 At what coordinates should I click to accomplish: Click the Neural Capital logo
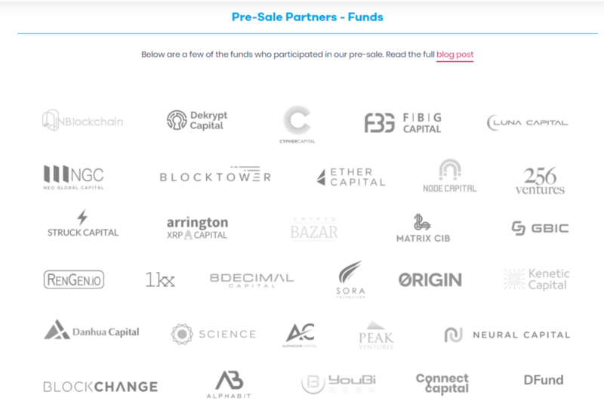507,335
